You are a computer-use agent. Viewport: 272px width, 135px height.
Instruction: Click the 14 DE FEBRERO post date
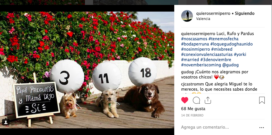pos(192,115)
